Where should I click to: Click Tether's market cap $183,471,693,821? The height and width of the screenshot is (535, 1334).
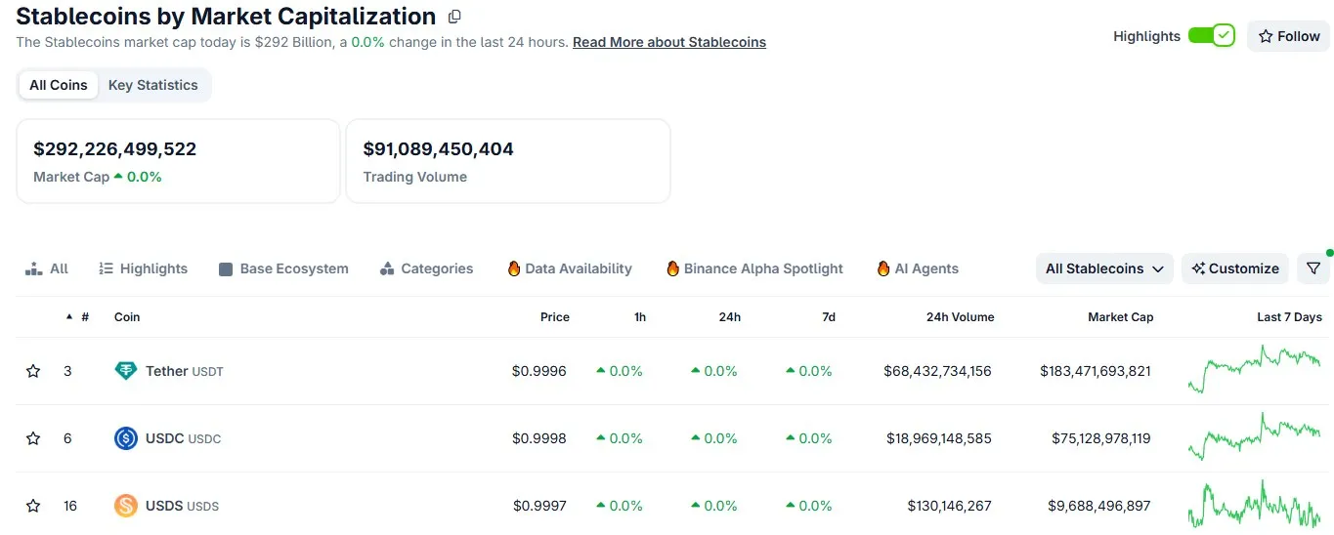(1095, 371)
